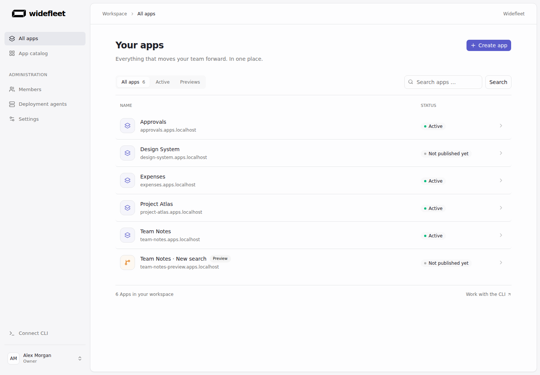Image resolution: width=540 pixels, height=375 pixels.
Task: Click the Search apps input field
Action: pyautogui.click(x=443, y=82)
